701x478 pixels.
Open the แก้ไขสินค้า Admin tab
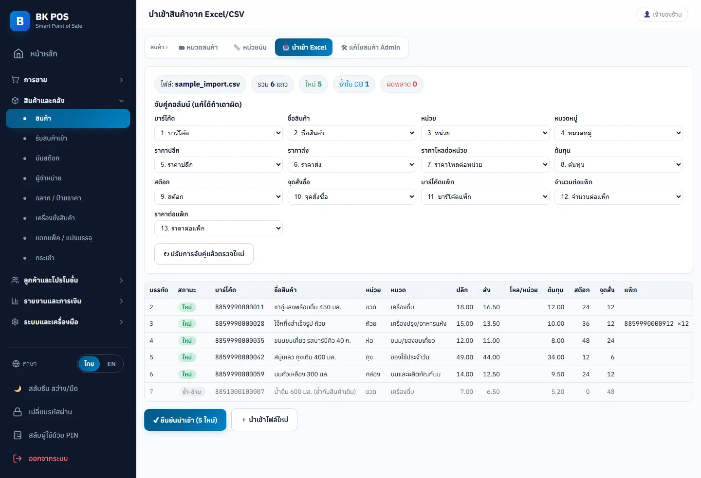pos(370,47)
